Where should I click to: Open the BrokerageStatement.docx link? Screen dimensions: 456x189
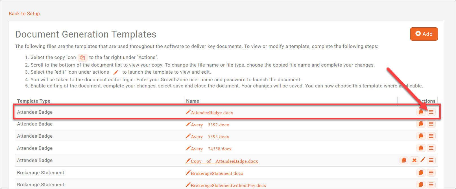[x=217, y=173]
